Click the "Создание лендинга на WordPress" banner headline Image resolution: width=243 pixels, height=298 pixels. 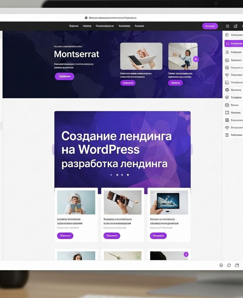(117, 143)
